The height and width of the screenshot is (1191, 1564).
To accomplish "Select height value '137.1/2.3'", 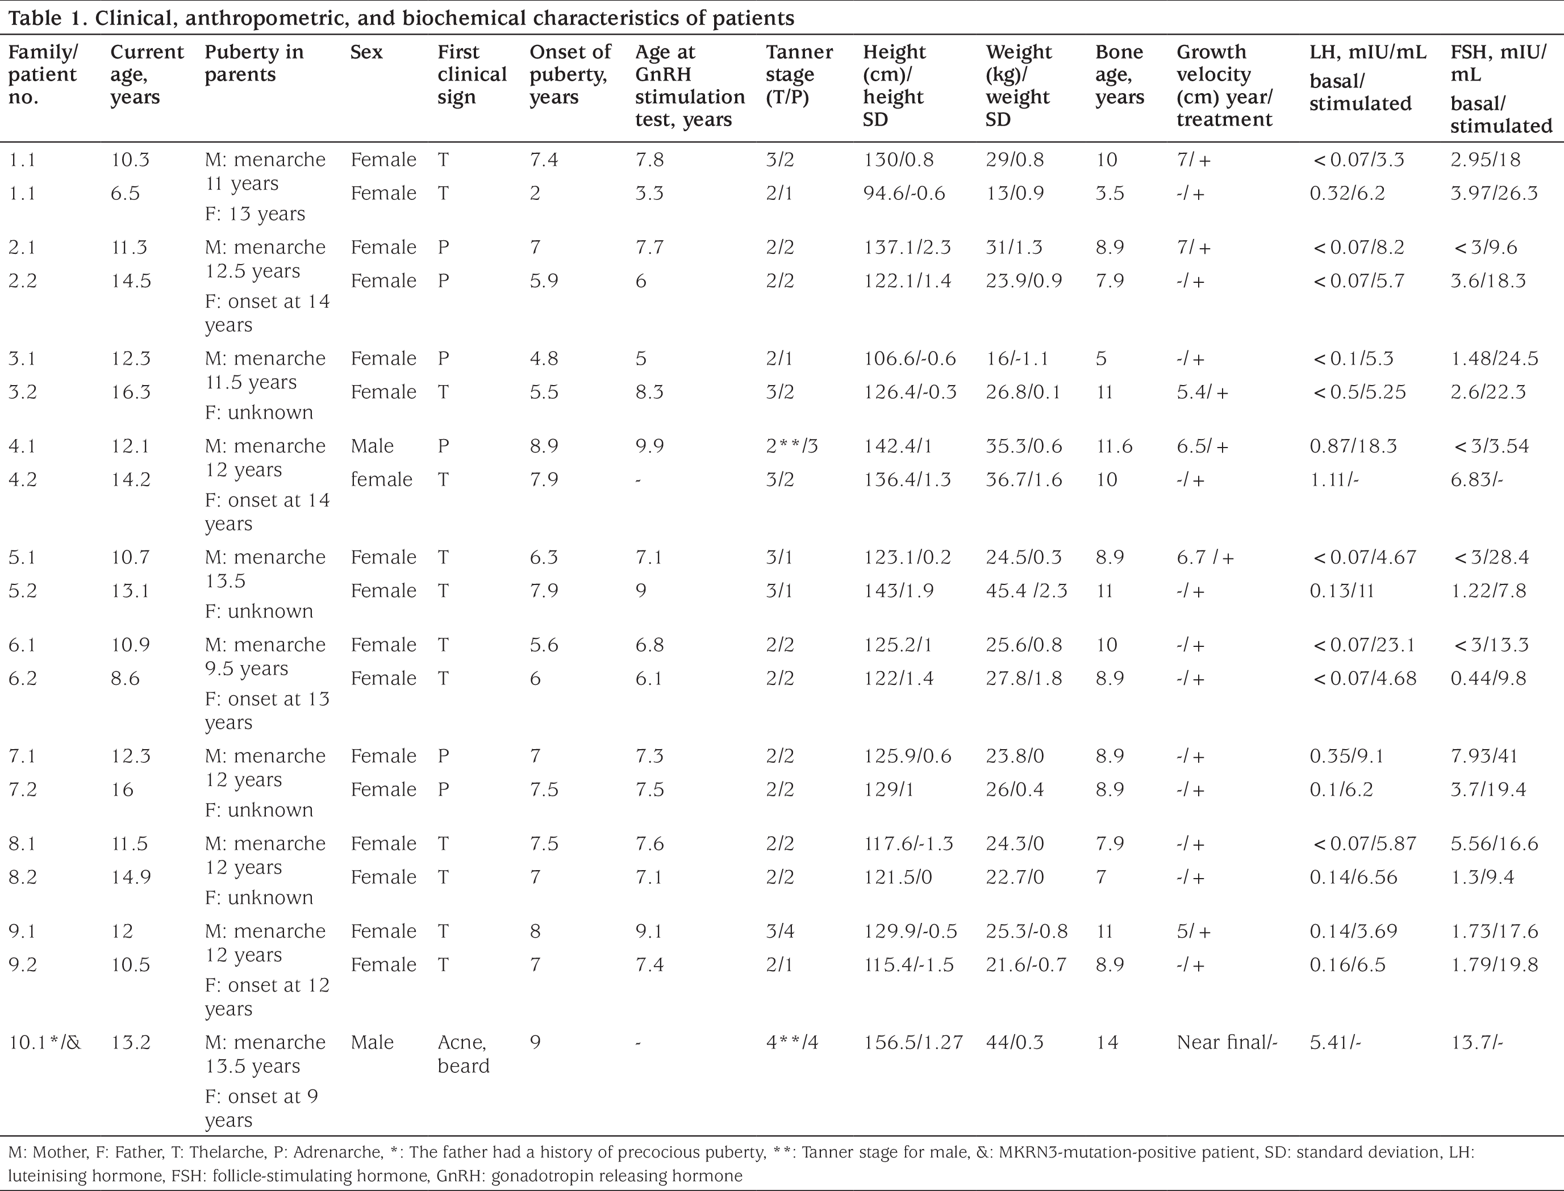I will pyautogui.click(x=907, y=248).
